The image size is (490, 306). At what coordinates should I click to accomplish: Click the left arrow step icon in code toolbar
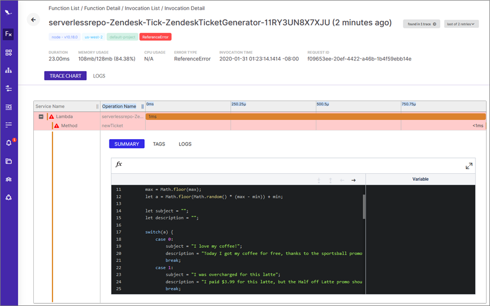coord(342,180)
